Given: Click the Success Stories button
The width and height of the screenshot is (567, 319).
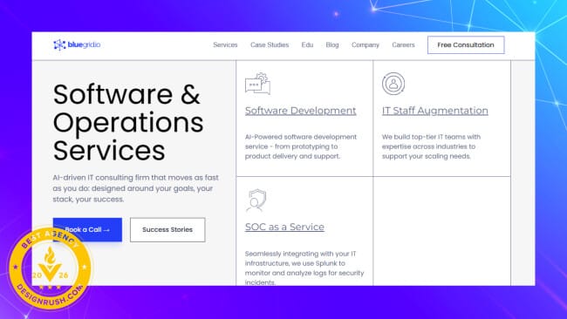Looking at the screenshot, I should coord(167,229).
